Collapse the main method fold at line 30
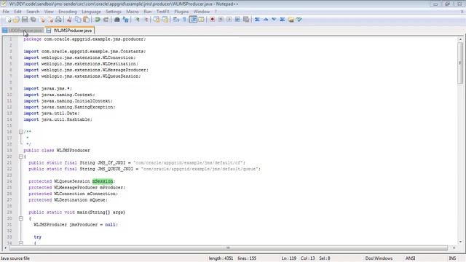 pyautogui.click(x=21, y=218)
